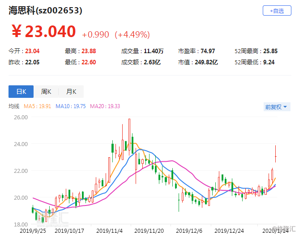Click the 2019/11/20 date axis label
The height and width of the screenshot is (235, 299).
click(149, 231)
